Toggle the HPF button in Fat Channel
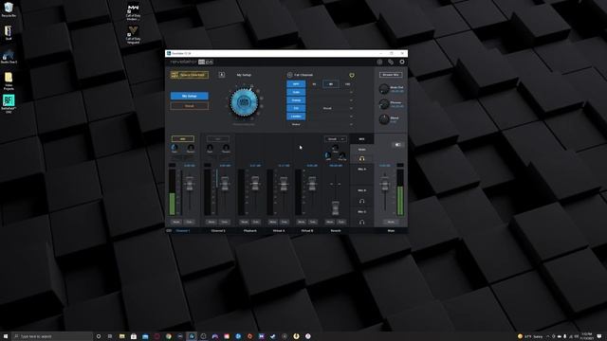 pyautogui.click(x=296, y=84)
